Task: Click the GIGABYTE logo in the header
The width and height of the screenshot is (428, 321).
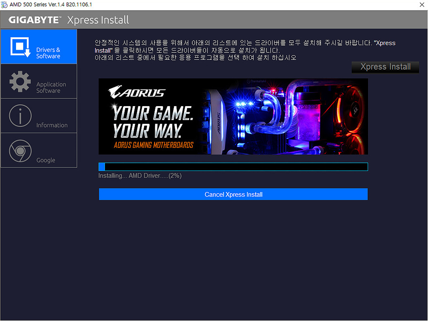Action: (x=35, y=20)
